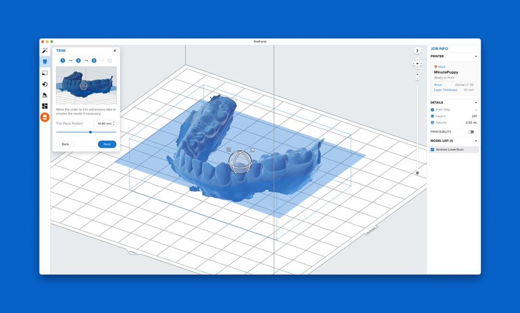Expand the Model List section
Viewport: 520px width, 313px height.
click(476, 140)
